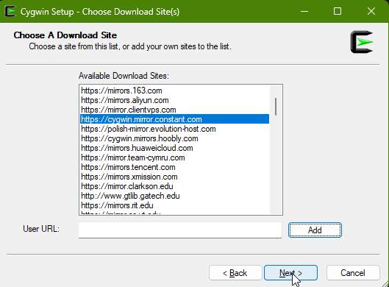Select the https://mirrors.aliyun.com mirror
Screen dimensions: 389x287
175,100
